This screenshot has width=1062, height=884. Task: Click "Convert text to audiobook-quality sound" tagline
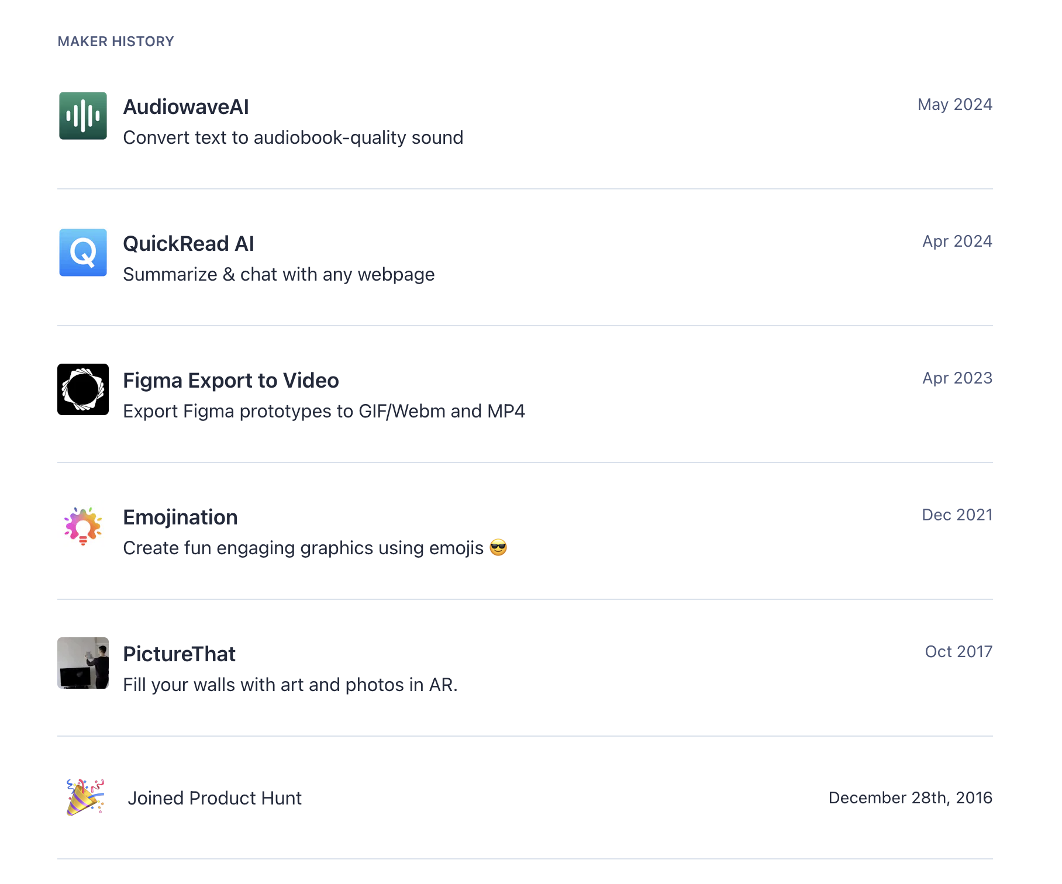[x=293, y=137]
